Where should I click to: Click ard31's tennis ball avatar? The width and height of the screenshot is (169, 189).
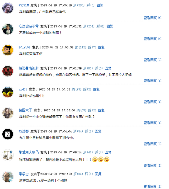tap(8, 92)
